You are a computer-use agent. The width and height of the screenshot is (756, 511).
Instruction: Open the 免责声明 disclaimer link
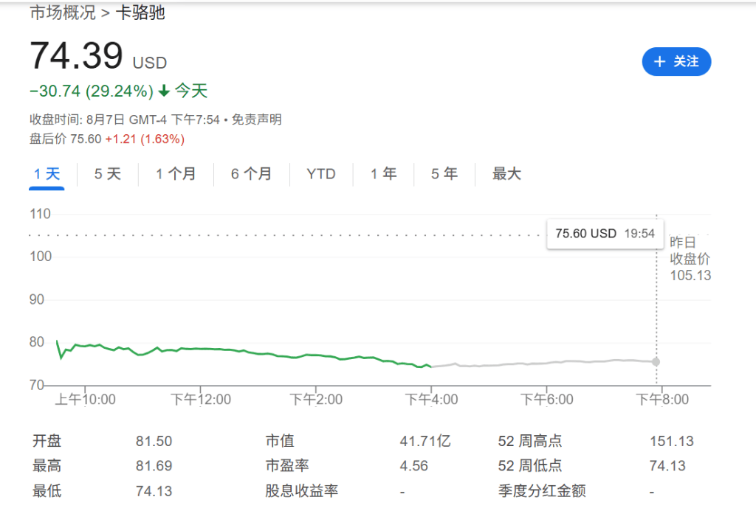(257, 119)
